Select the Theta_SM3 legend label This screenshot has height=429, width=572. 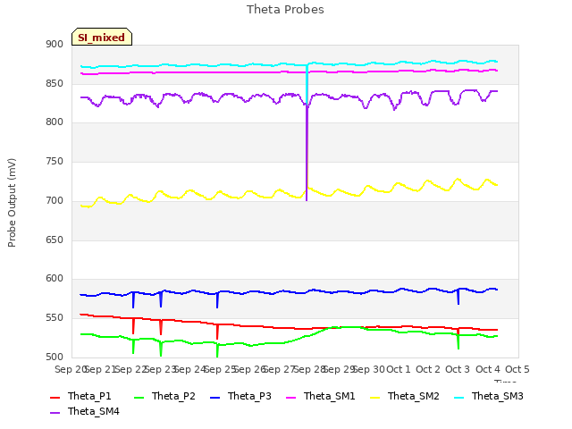[498, 396]
